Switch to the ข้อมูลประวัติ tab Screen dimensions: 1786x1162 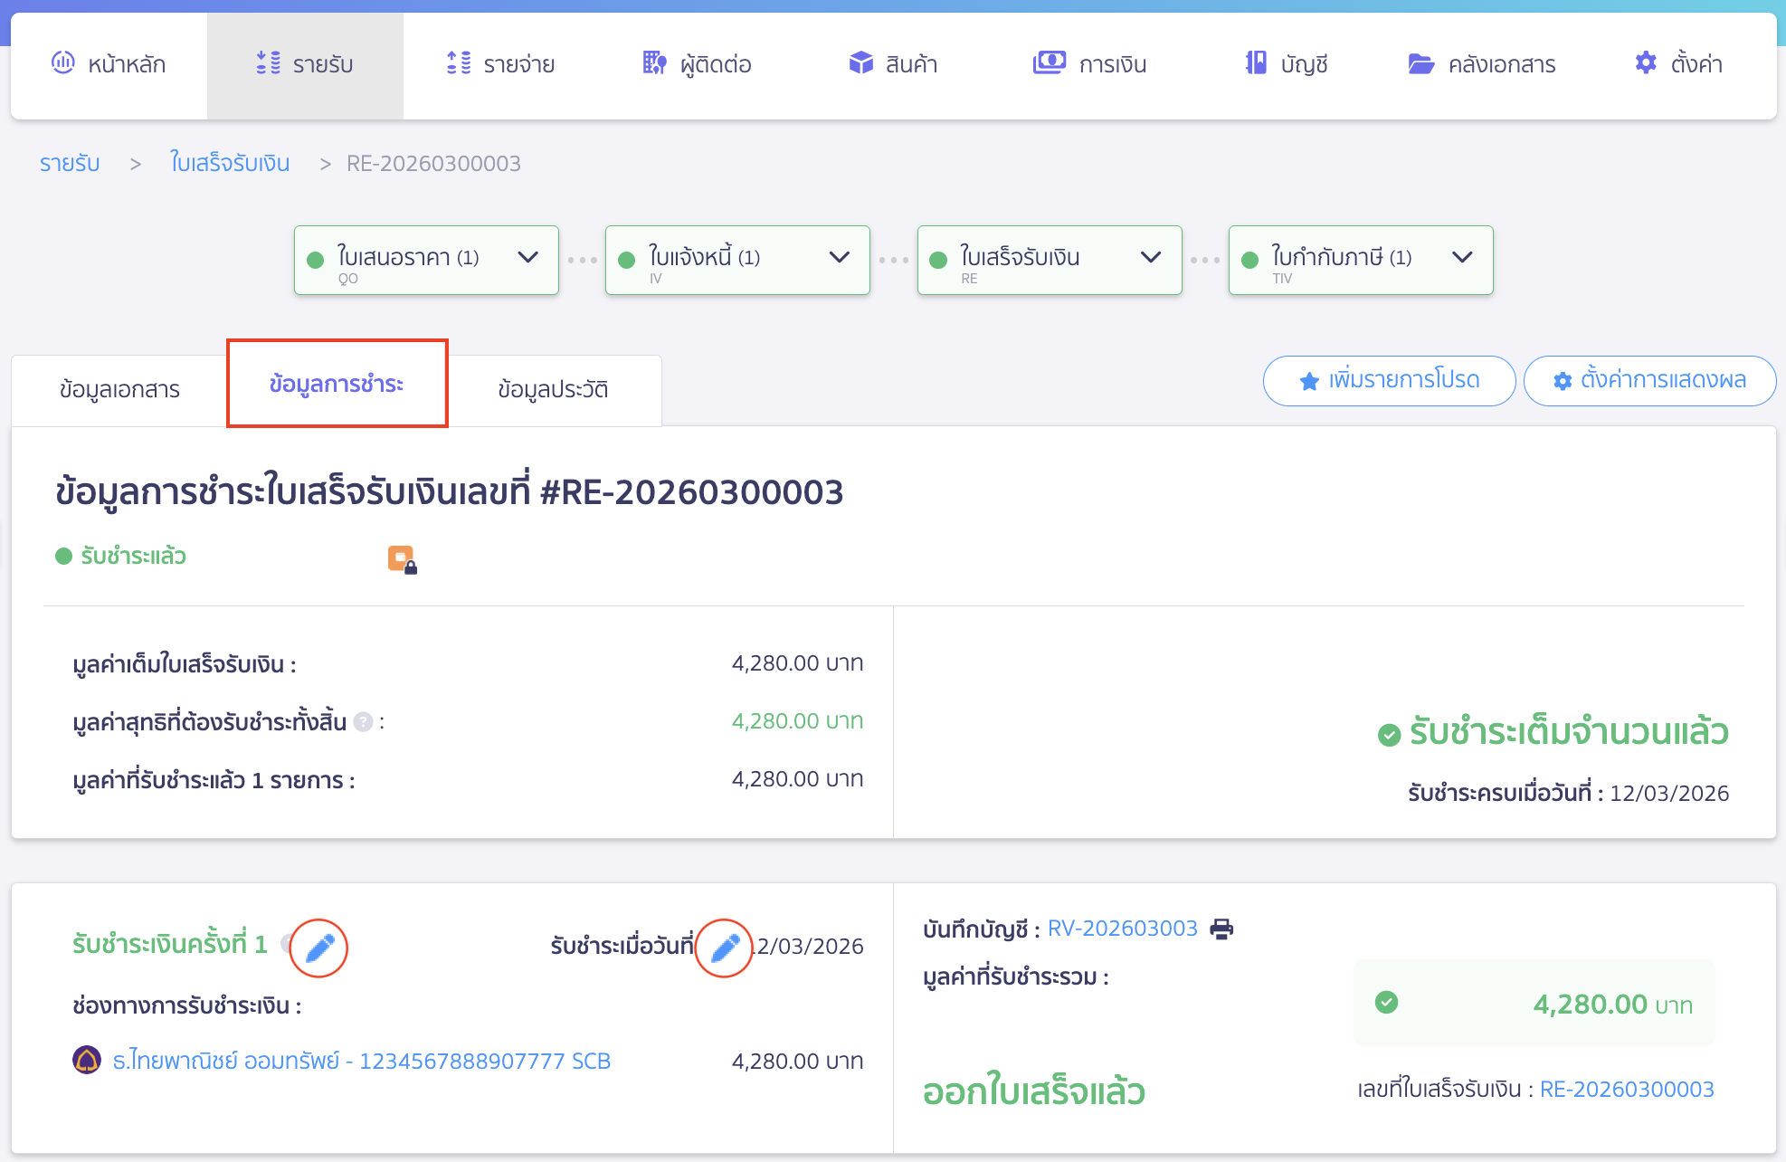(x=553, y=389)
